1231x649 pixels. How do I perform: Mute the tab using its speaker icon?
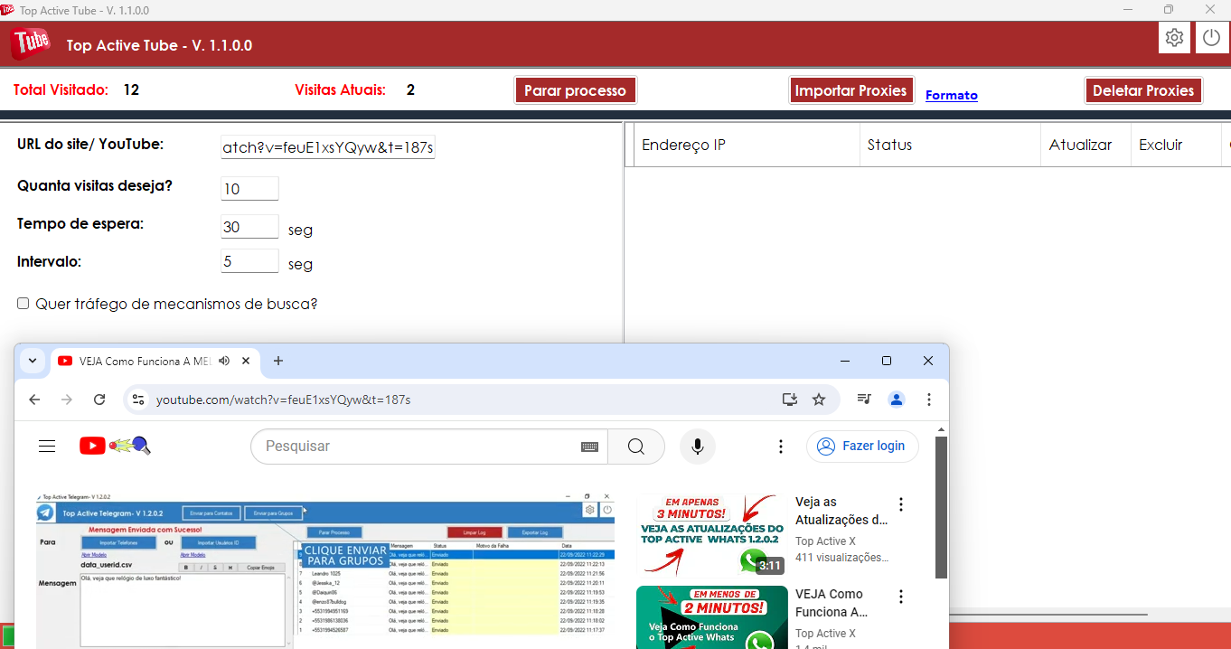(224, 361)
